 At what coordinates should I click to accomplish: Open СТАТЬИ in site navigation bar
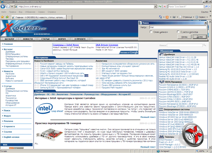tap(45, 39)
